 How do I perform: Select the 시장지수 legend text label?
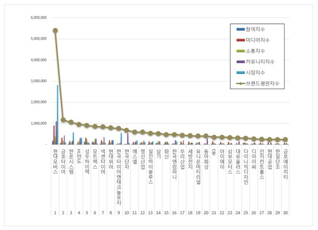(x=255, y=72)
